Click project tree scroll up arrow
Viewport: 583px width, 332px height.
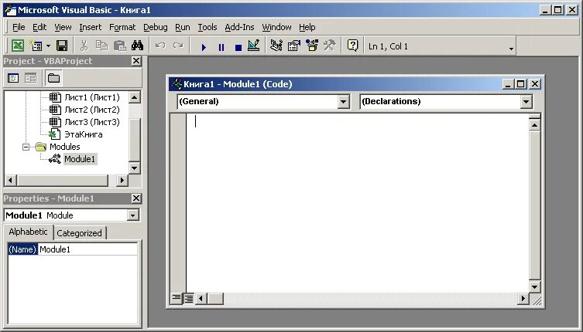click(135, 97)
